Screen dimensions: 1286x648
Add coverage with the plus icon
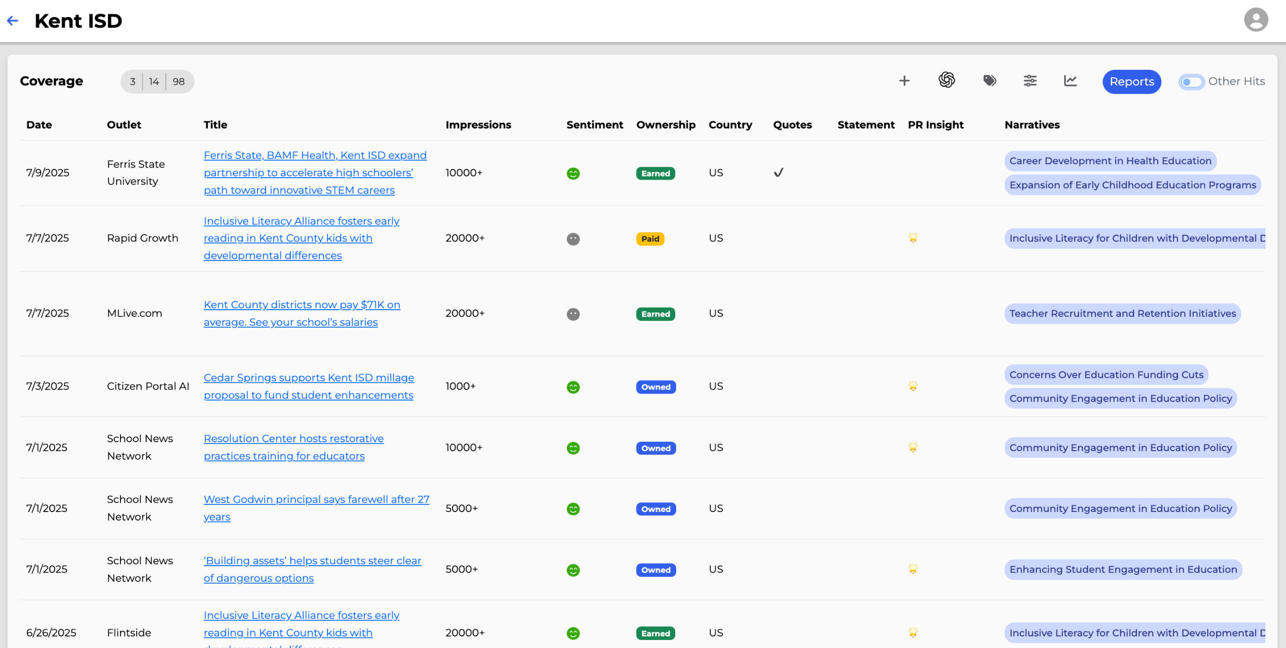904,81
